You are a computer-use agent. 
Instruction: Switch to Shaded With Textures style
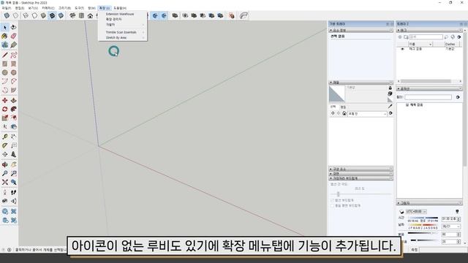click(52, 15)
